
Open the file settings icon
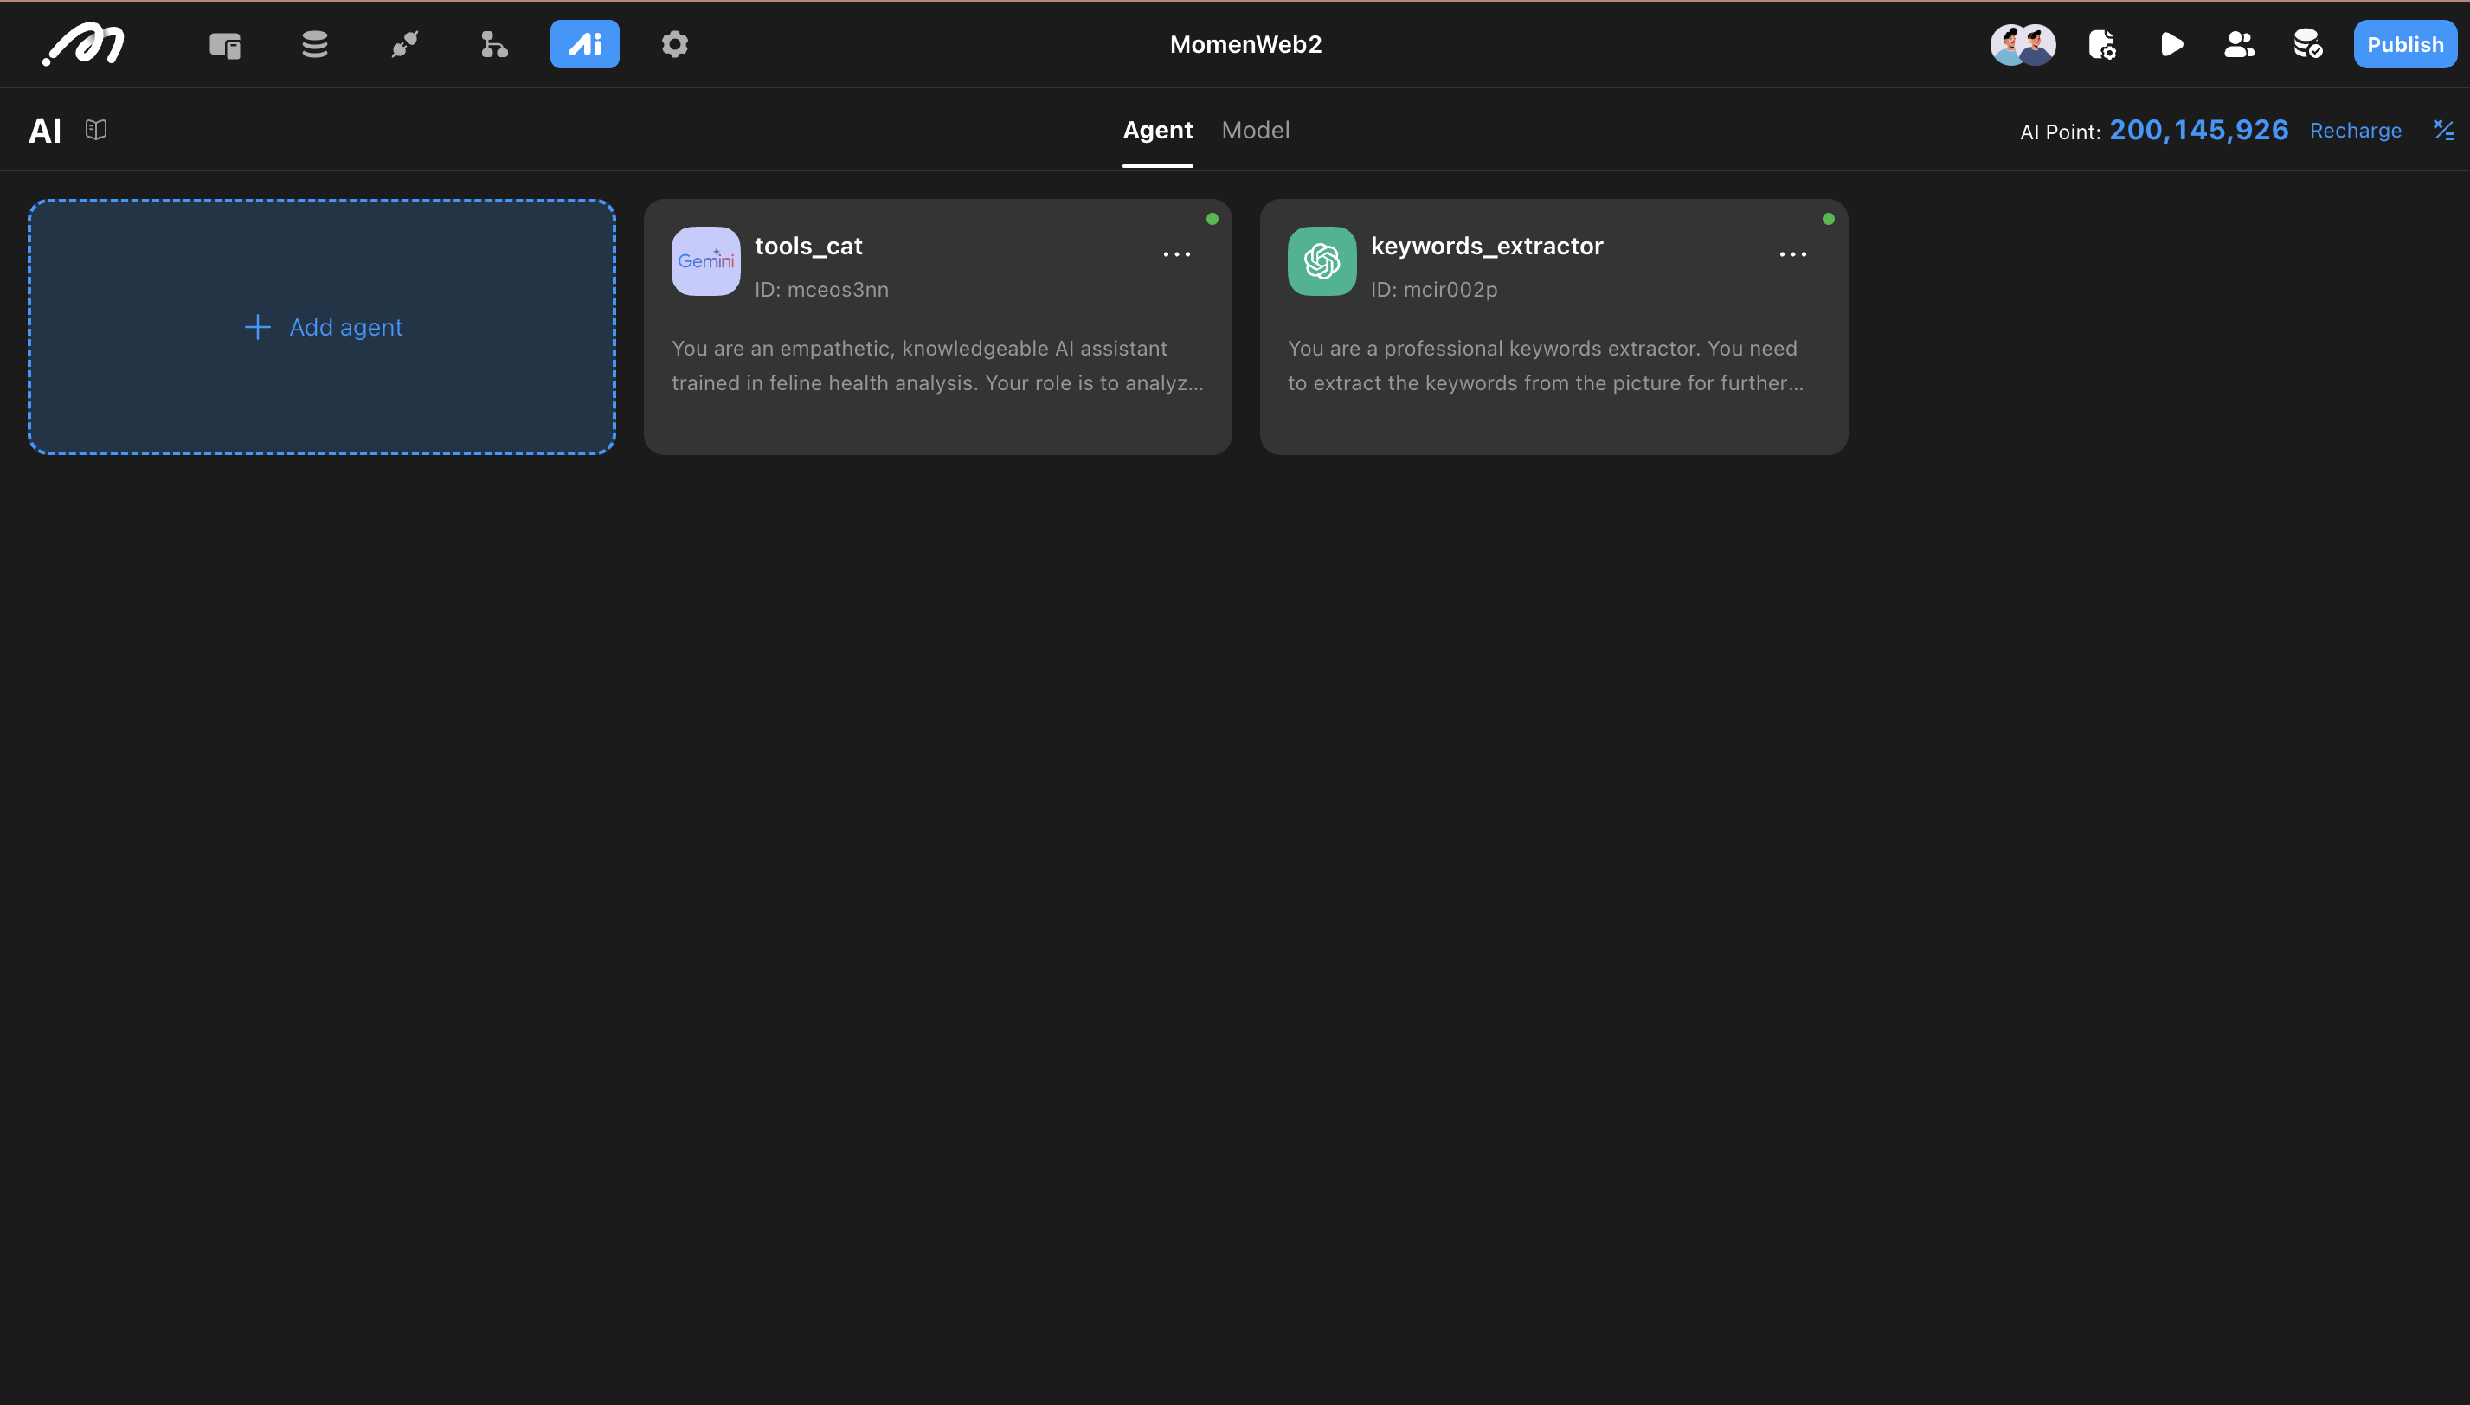[x=2102, y=44]
